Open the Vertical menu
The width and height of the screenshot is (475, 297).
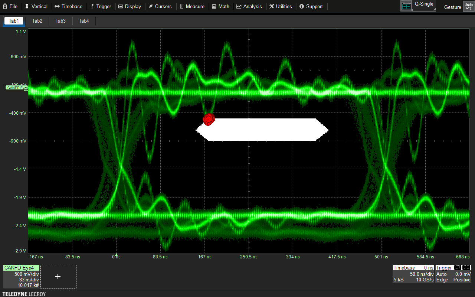tap(36, 6)
